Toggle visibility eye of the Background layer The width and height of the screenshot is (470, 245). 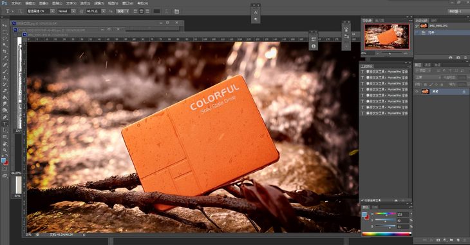pos(417,92)
